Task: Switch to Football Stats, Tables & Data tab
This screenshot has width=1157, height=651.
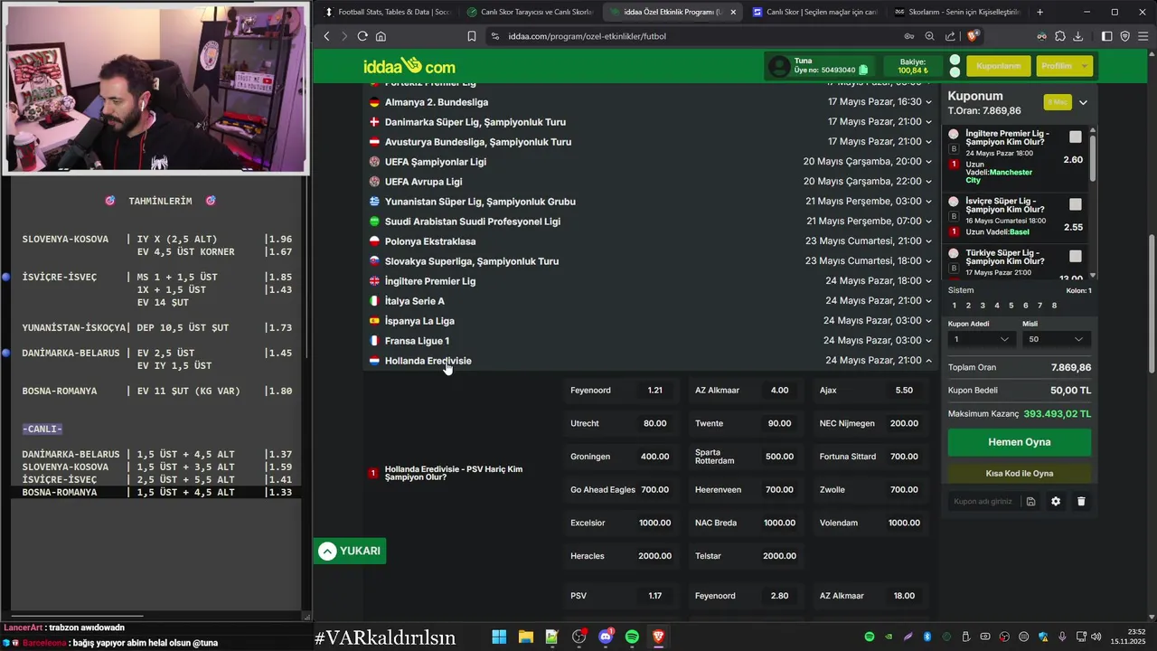Action: (387, 12)
